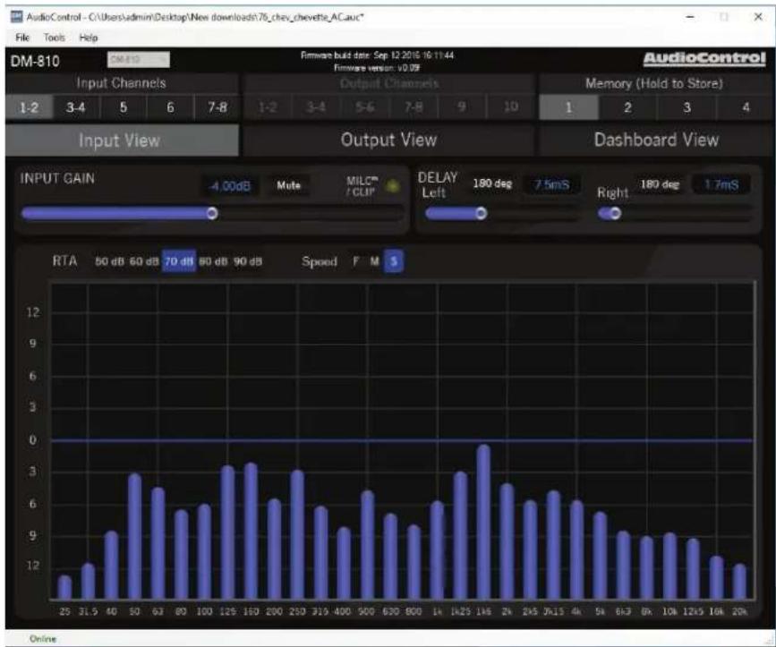This screenshot has width=776, height=647.
Task: Open the DM-810 device dropdown
Action: [x=139, y=60]
